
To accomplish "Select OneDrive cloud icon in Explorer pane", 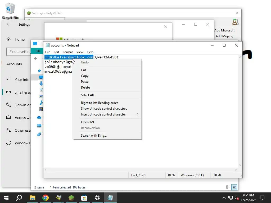I will [39, 117].
